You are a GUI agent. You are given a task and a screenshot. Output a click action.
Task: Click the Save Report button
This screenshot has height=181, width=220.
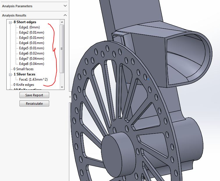[x=34, y=95]
